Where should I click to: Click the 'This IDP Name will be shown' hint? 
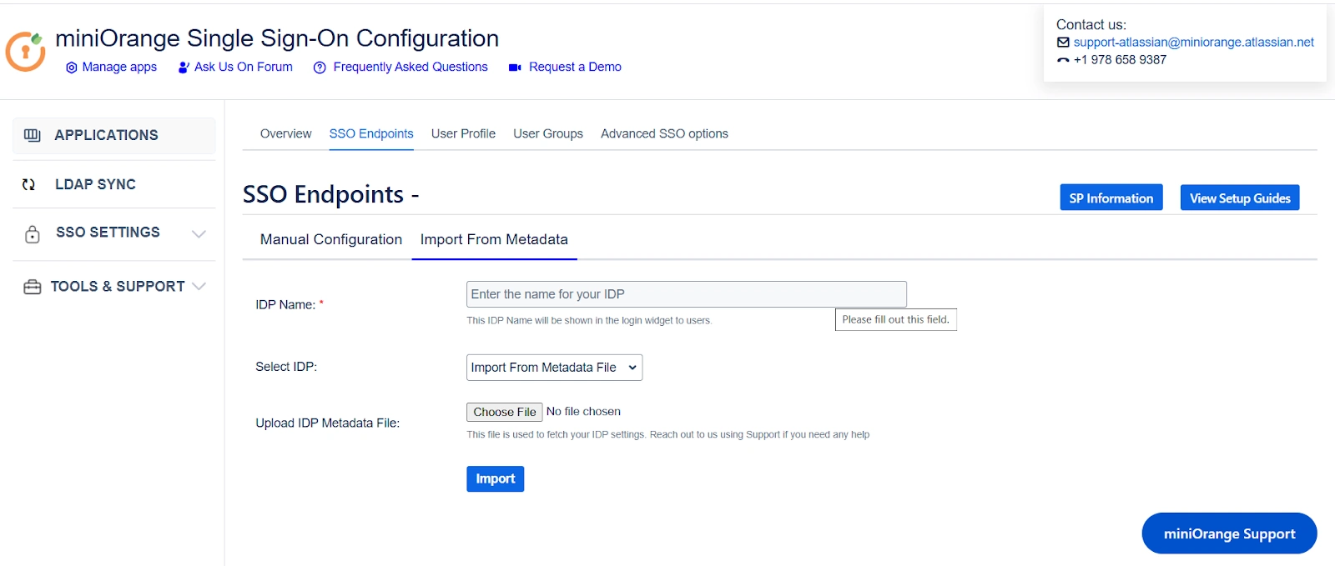coord(589,321)
